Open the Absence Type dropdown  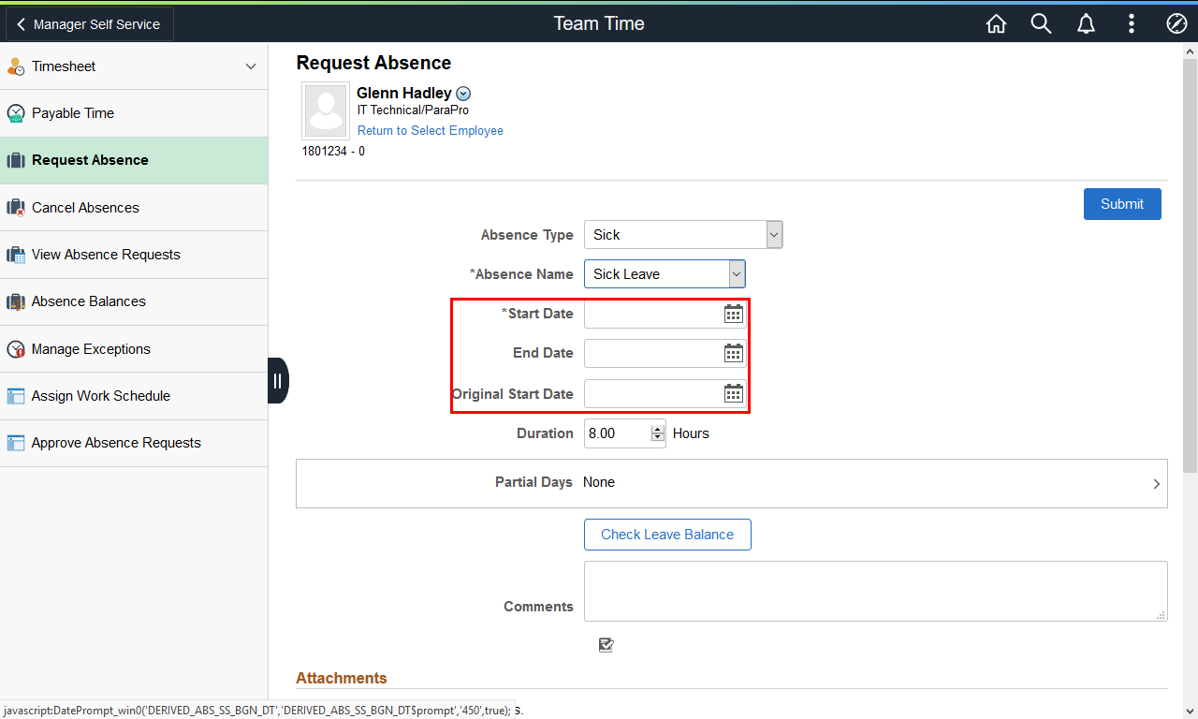(683, 235)
